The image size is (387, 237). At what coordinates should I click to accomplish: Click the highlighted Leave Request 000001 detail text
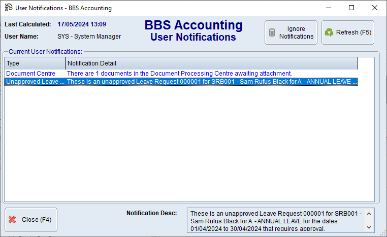[x=211, y=82]
